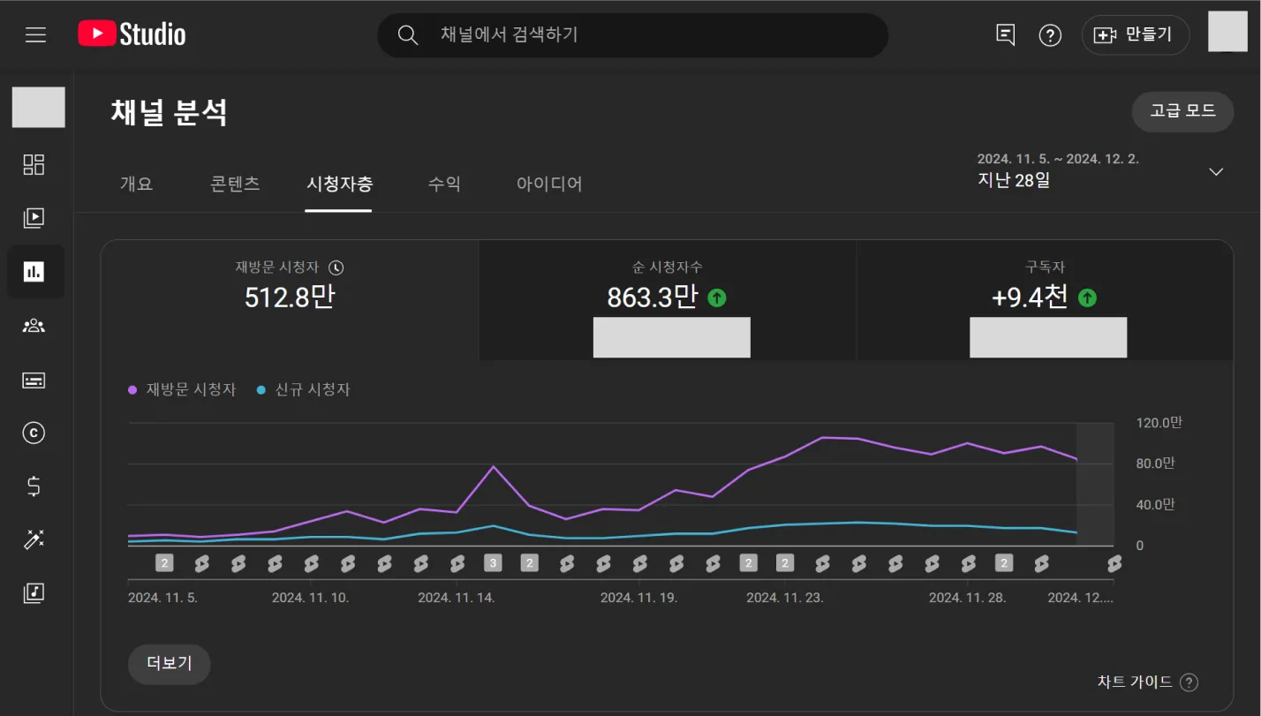Click the 더보기 button below the chart
Image resolution: width=1261 pixels, height=716 pixels.
pos(169,664)
